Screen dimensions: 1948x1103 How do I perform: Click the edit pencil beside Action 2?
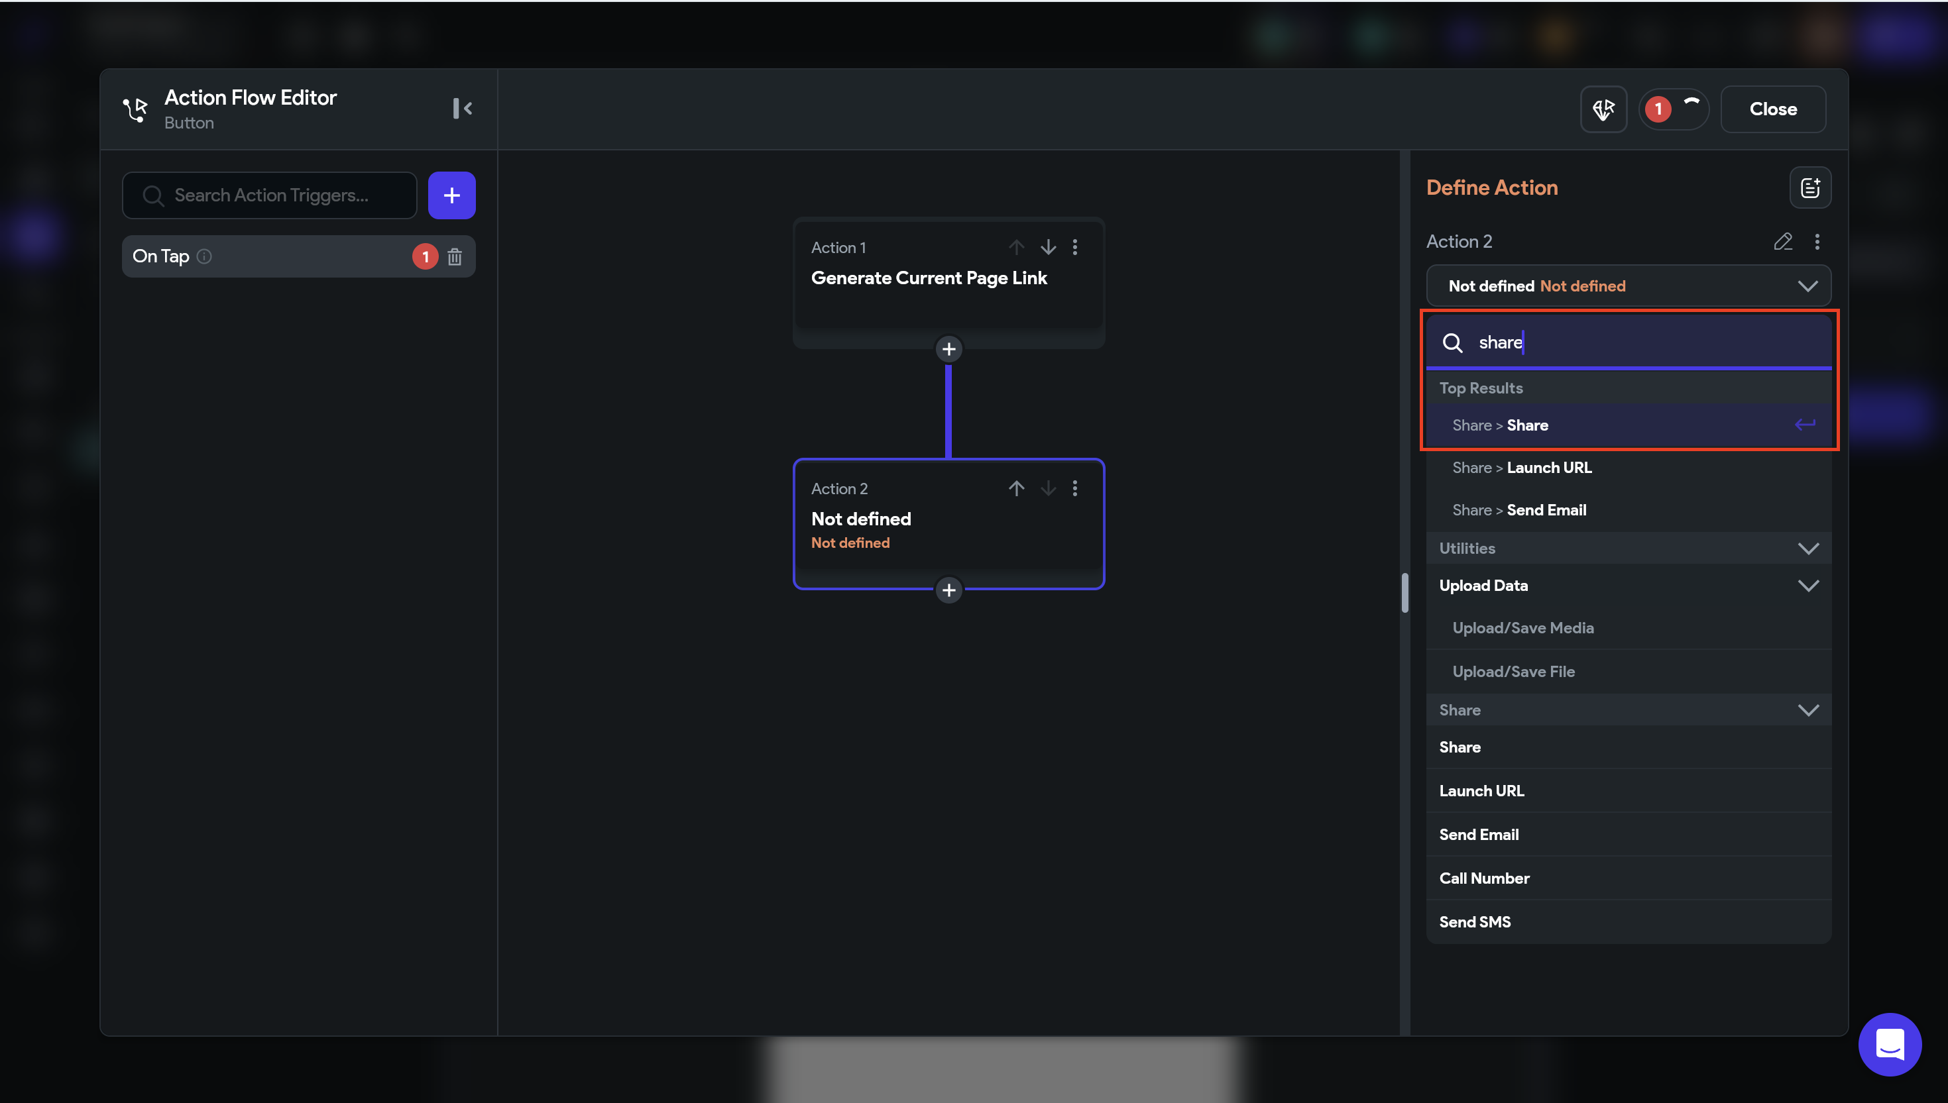(x=1783, y=242)
